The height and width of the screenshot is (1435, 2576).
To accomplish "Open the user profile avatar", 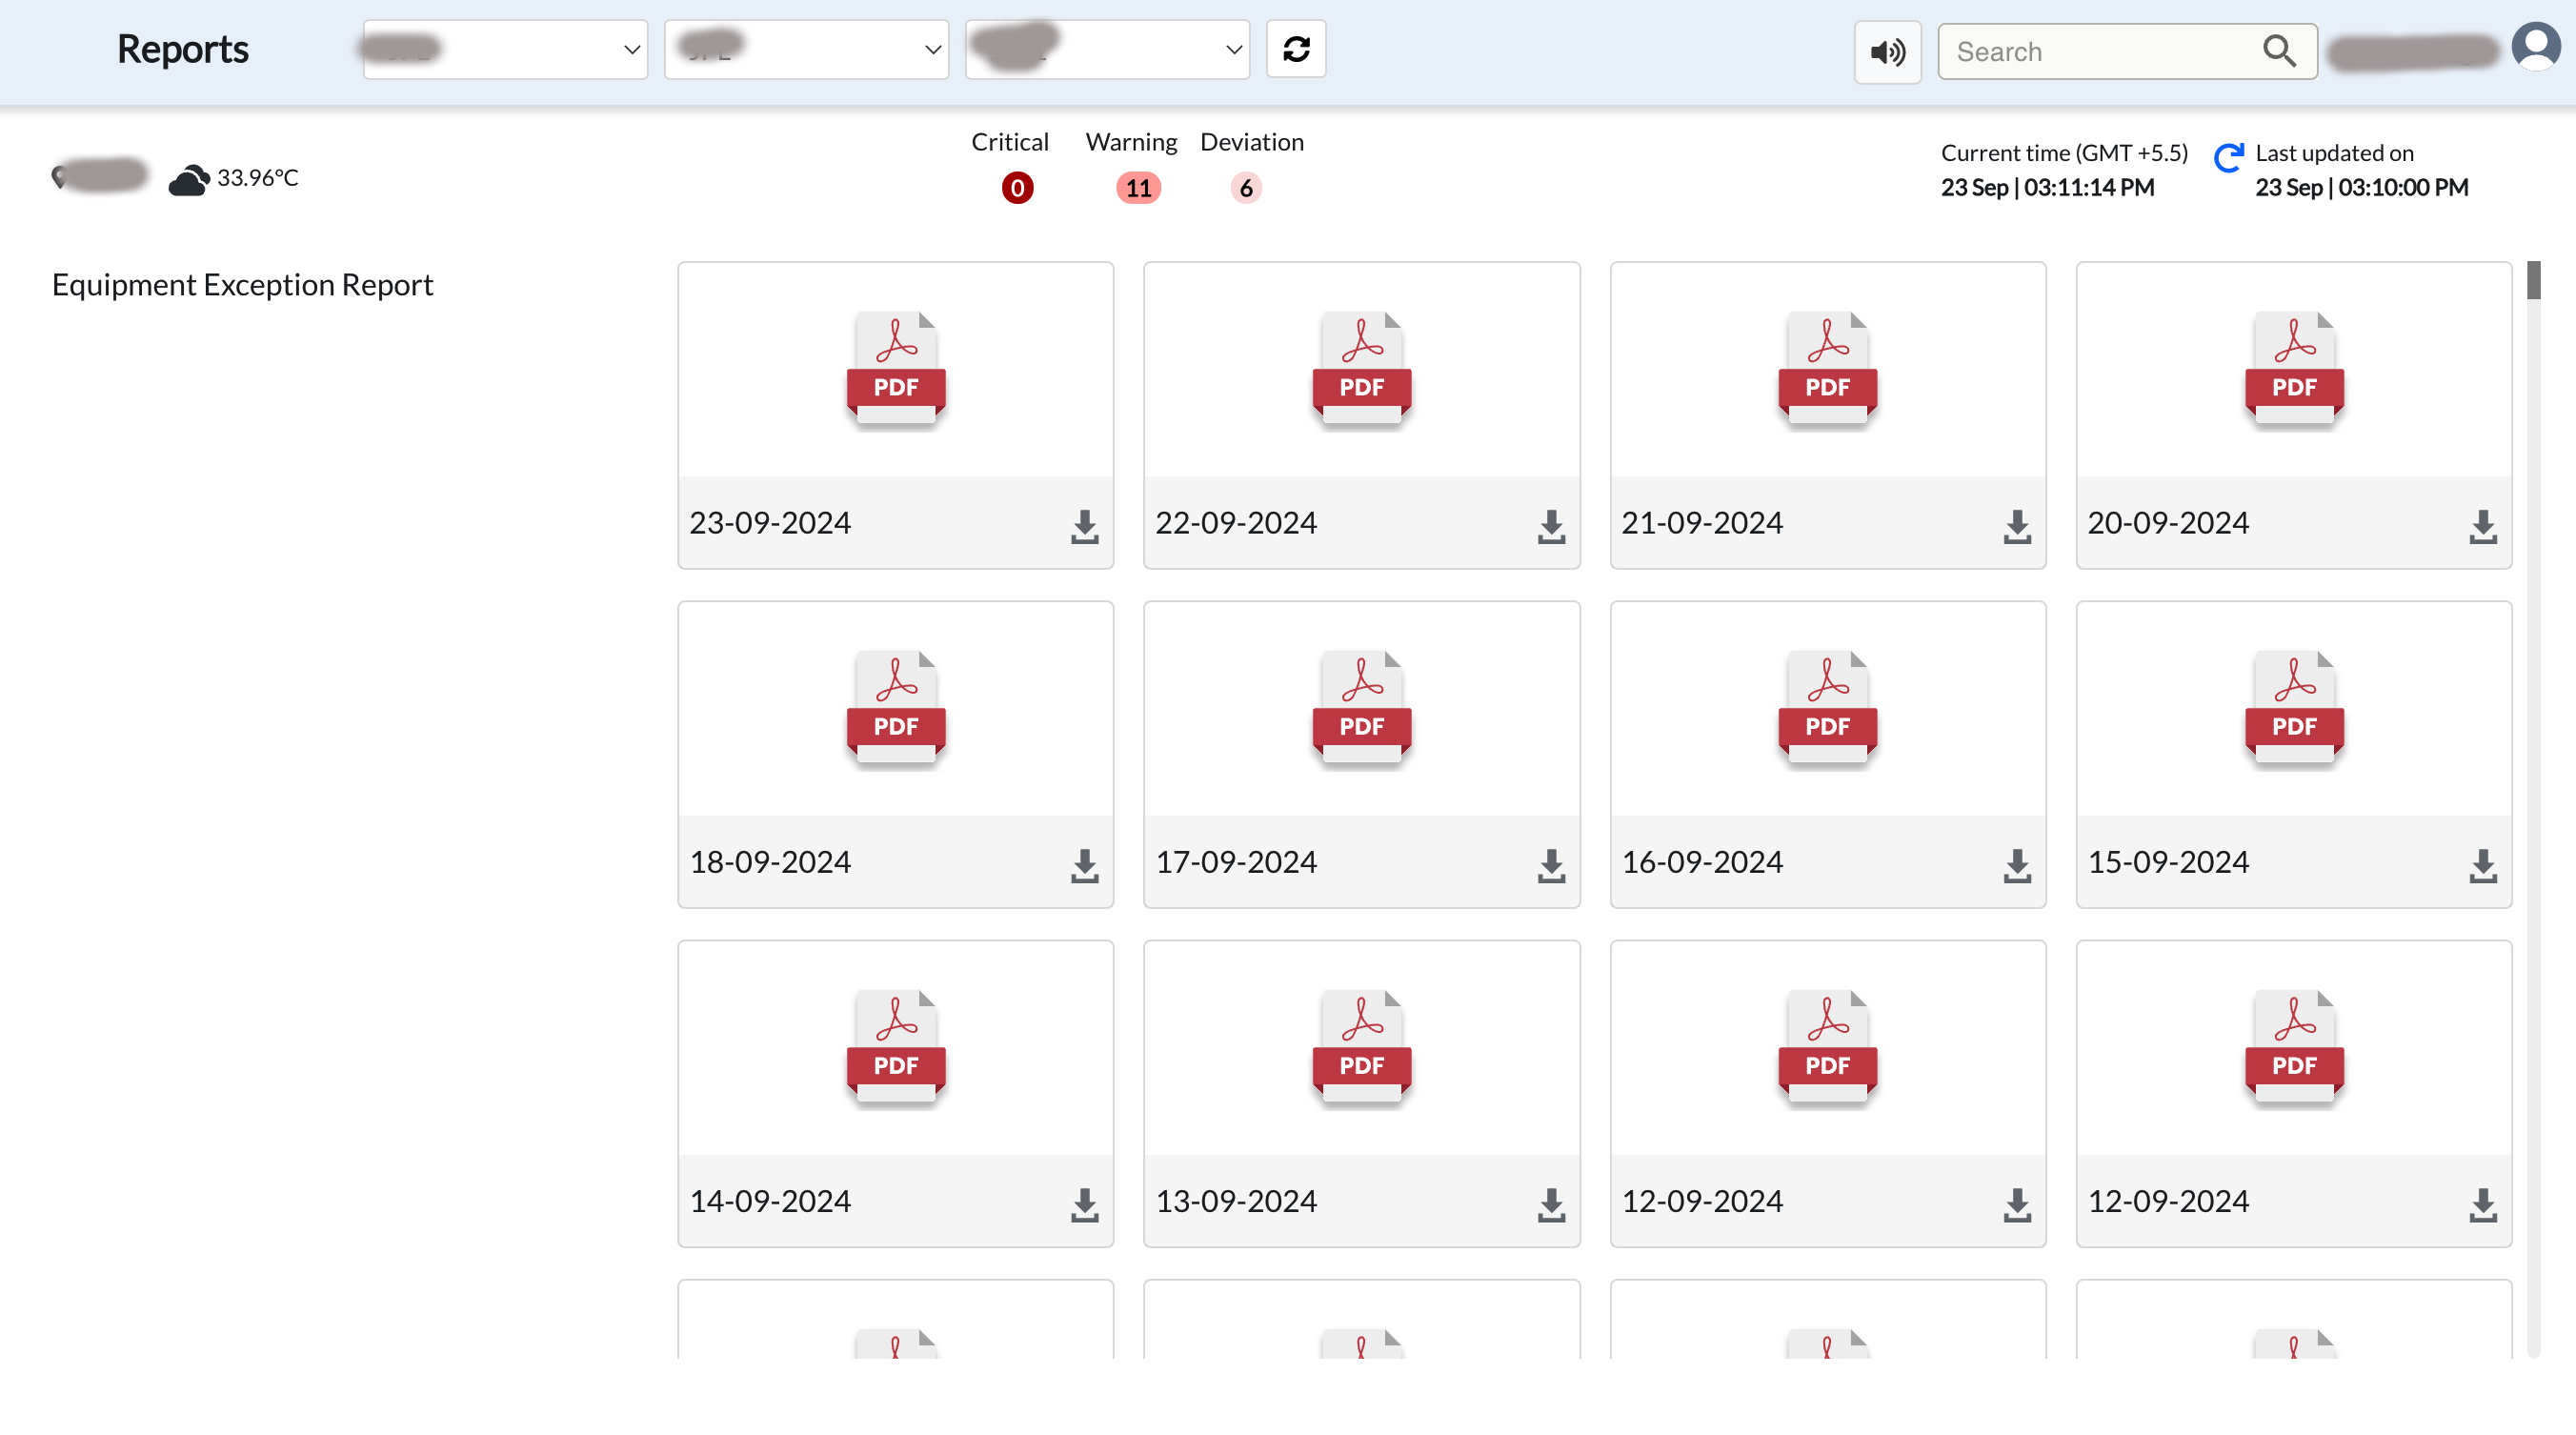I will [2535, 47].
